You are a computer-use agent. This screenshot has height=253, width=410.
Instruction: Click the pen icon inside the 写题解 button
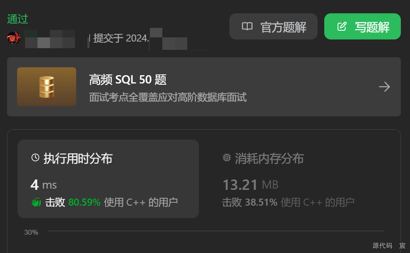point(342,26)
